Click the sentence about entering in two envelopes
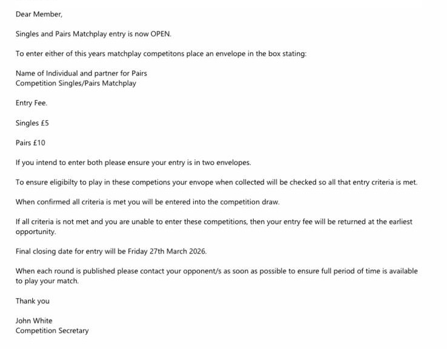Viewport: 447px width, 349px height. (133, 163)
